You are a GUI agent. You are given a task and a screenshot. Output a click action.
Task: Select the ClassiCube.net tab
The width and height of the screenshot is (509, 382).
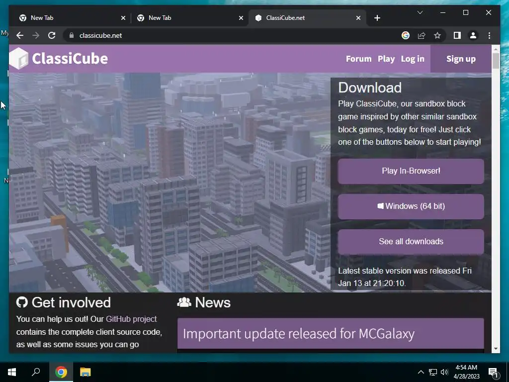(307, 18)
